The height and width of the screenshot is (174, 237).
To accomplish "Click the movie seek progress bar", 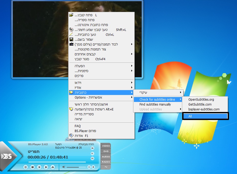I will [x=57, y=162].
